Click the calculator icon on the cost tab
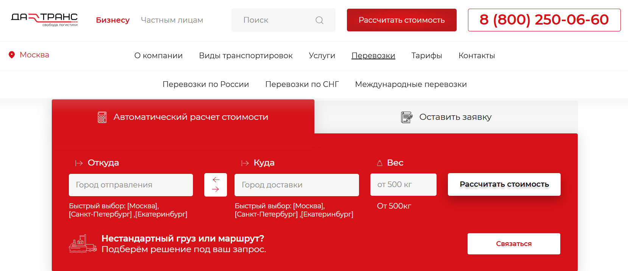 coord(102,117)
